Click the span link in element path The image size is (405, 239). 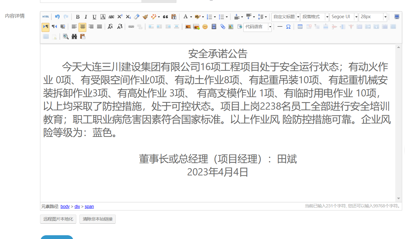(x=89, y=206)
